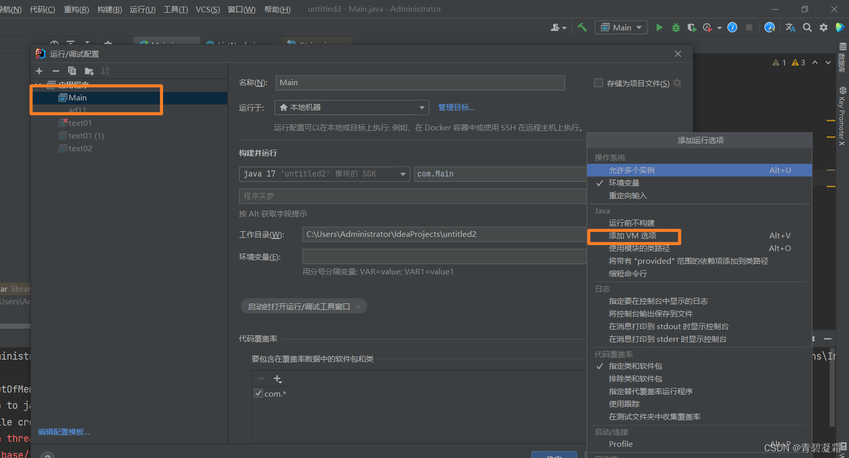Open the profiler run dropdown arrow
The width and height of the screenshot is (849, 458).
(x=719, y=28)
